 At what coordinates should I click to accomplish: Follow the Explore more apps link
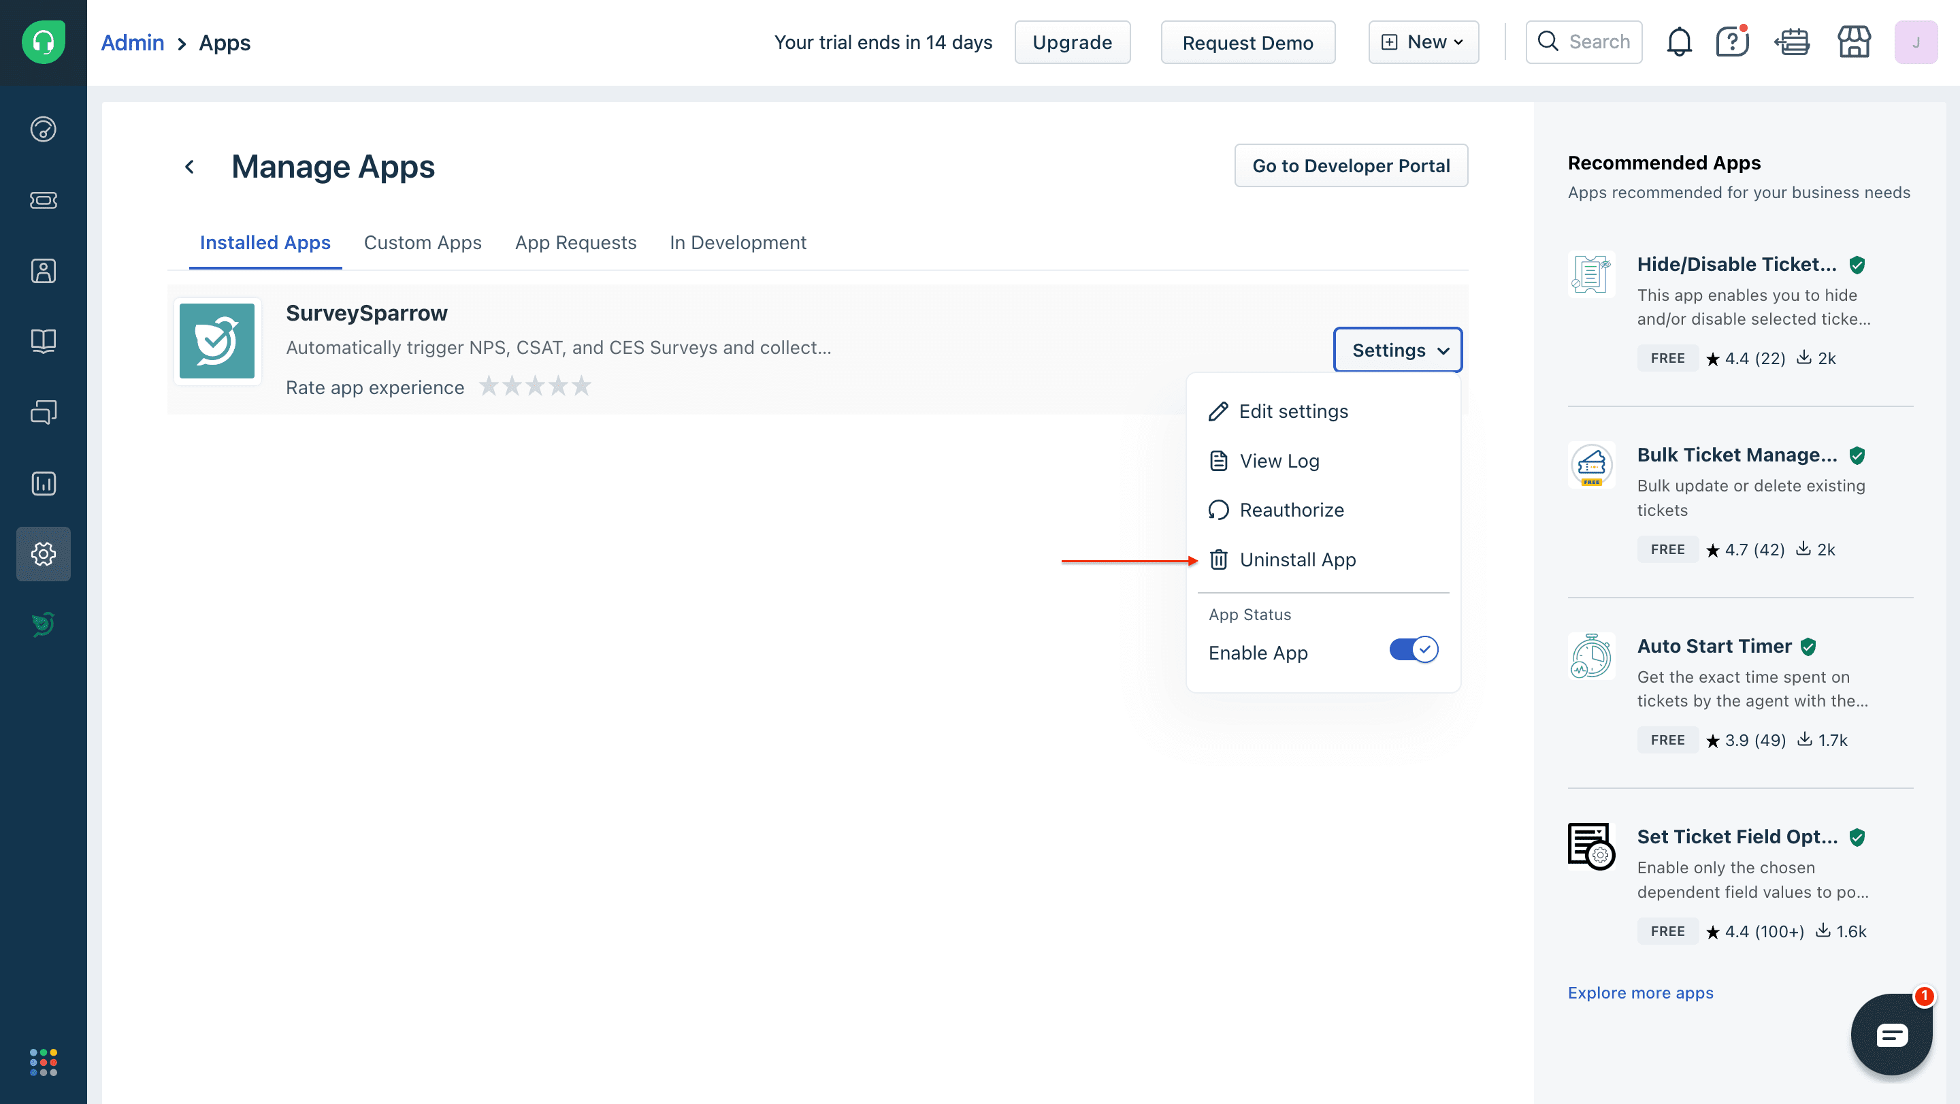coord(1639,993)
